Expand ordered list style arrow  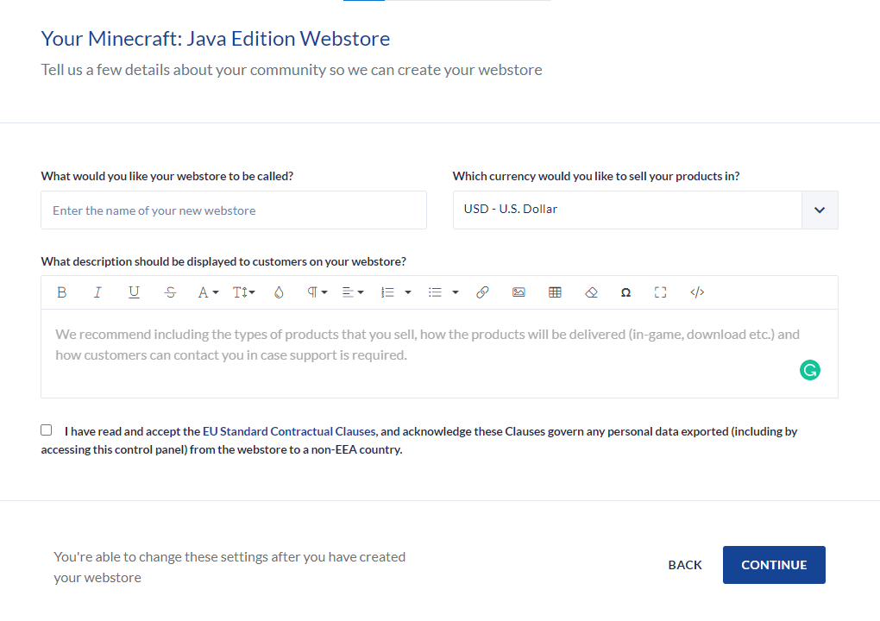click(408, 292)
